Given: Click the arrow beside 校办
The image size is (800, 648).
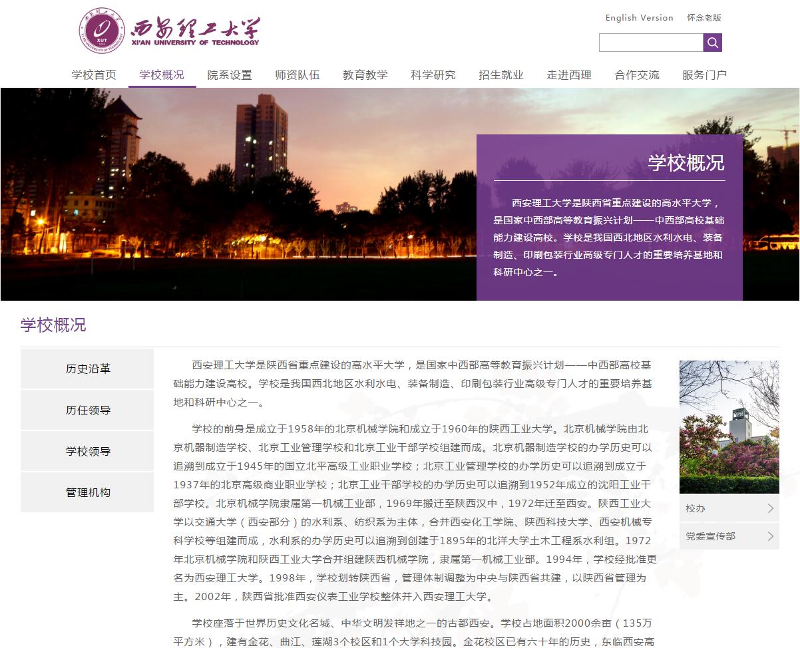Looking at the screenshot, I should coord(771,508).
